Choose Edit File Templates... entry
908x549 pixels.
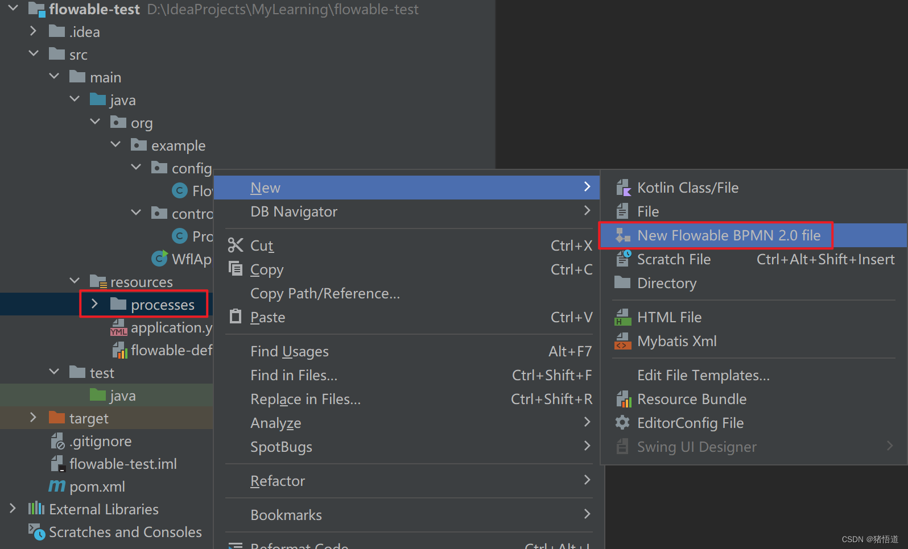pos(753,375)
